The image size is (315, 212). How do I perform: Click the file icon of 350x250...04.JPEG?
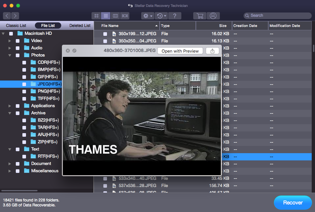click(x=114, y=41)
